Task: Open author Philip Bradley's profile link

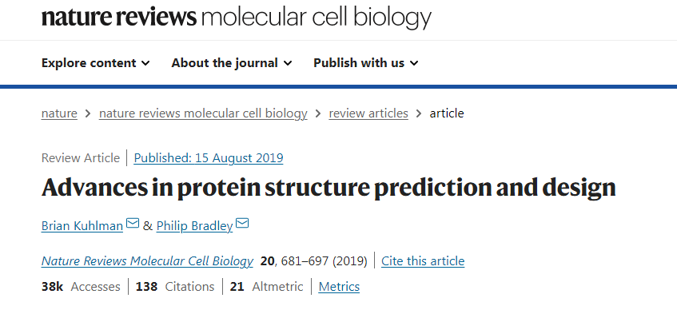Action: 194,226
